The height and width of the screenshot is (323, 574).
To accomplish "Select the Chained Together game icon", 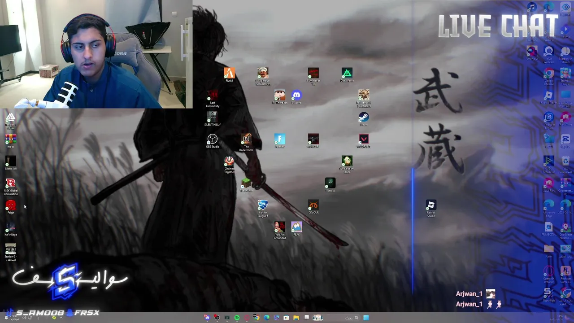I will click(229, 164).
